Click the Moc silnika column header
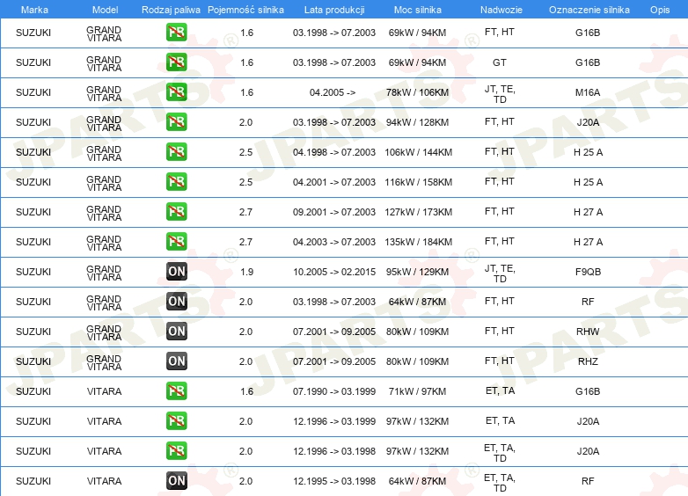This screenshot has height=496, width=688. [418, 10]
